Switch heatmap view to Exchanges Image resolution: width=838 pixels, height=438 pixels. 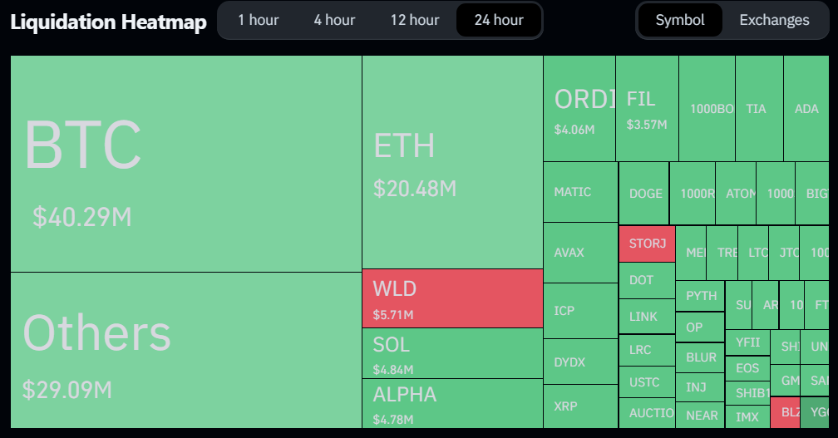774,20
